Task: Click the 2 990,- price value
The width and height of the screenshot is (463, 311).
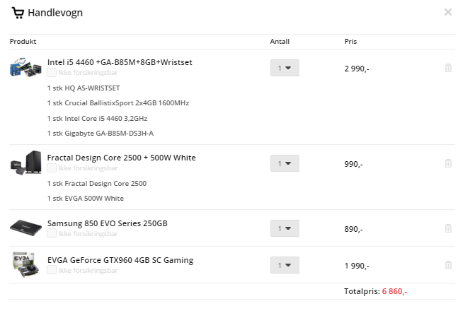Action: (x=357, y=69)
